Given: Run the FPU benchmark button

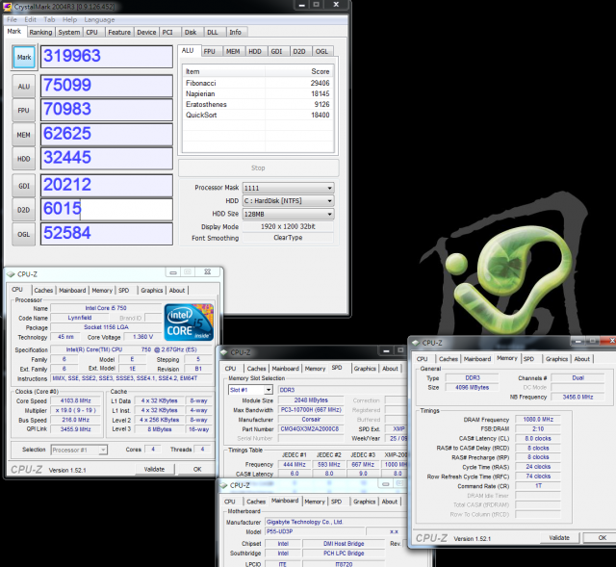Looking at the screenshot, I should pyautogui.click(x=23, y=111).
